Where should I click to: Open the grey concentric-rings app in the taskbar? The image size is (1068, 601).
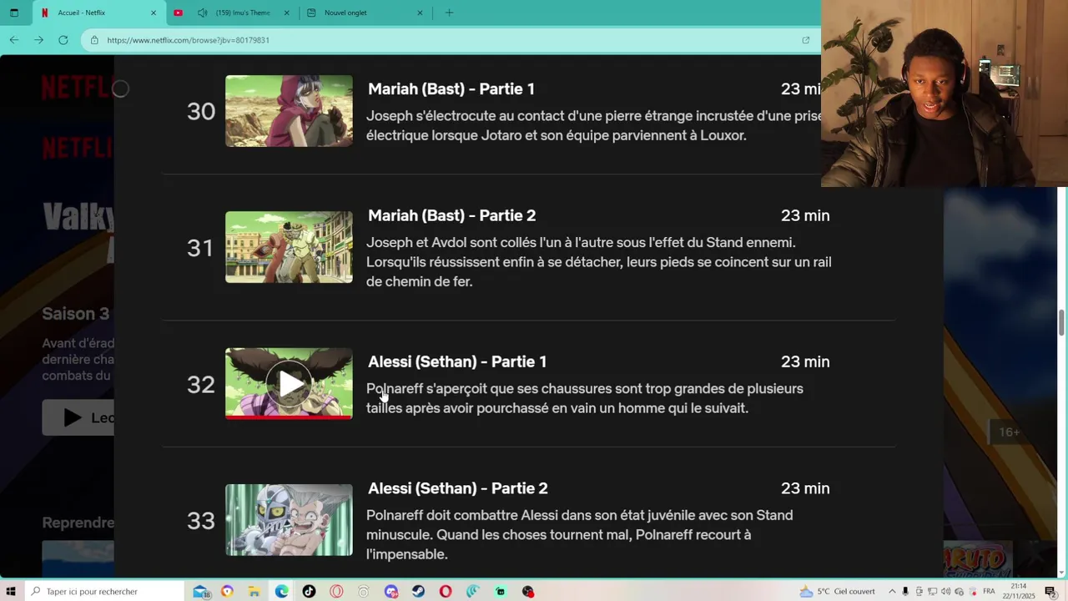pos(364,591)
